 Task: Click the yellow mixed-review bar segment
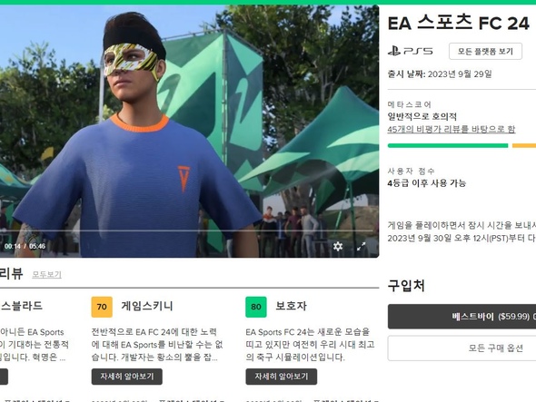pyautogui.click(x=524, y=146)
